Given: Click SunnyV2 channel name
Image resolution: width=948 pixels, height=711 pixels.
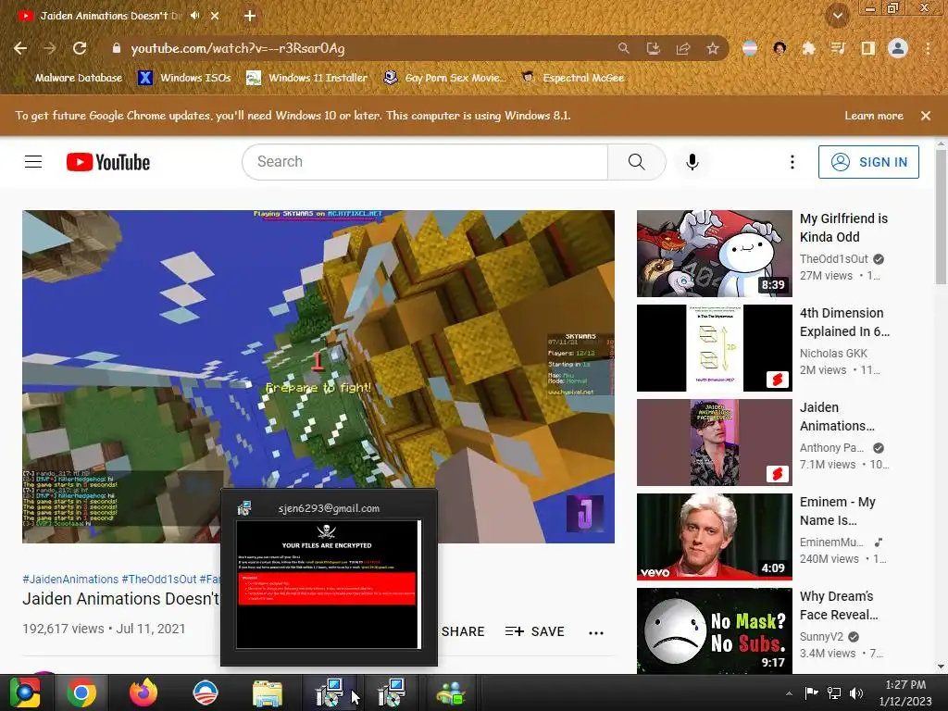Looking at the screenshot, I should pyautogui.click(x=822, y=637).
